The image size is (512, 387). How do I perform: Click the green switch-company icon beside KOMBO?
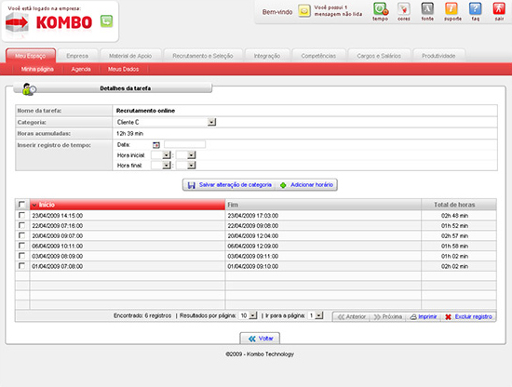coord(106,21)
